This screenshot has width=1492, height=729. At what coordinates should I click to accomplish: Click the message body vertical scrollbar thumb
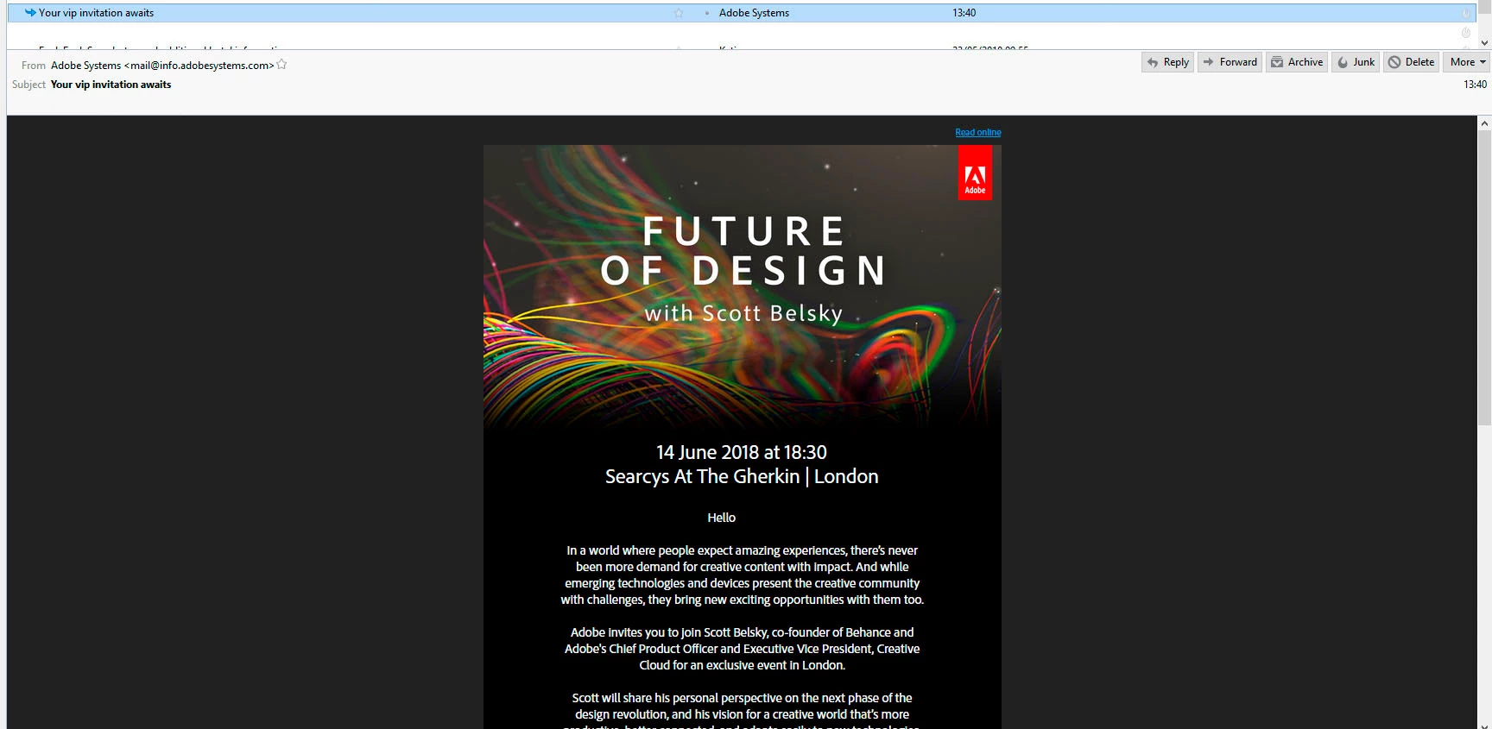tap(1484, 277)
